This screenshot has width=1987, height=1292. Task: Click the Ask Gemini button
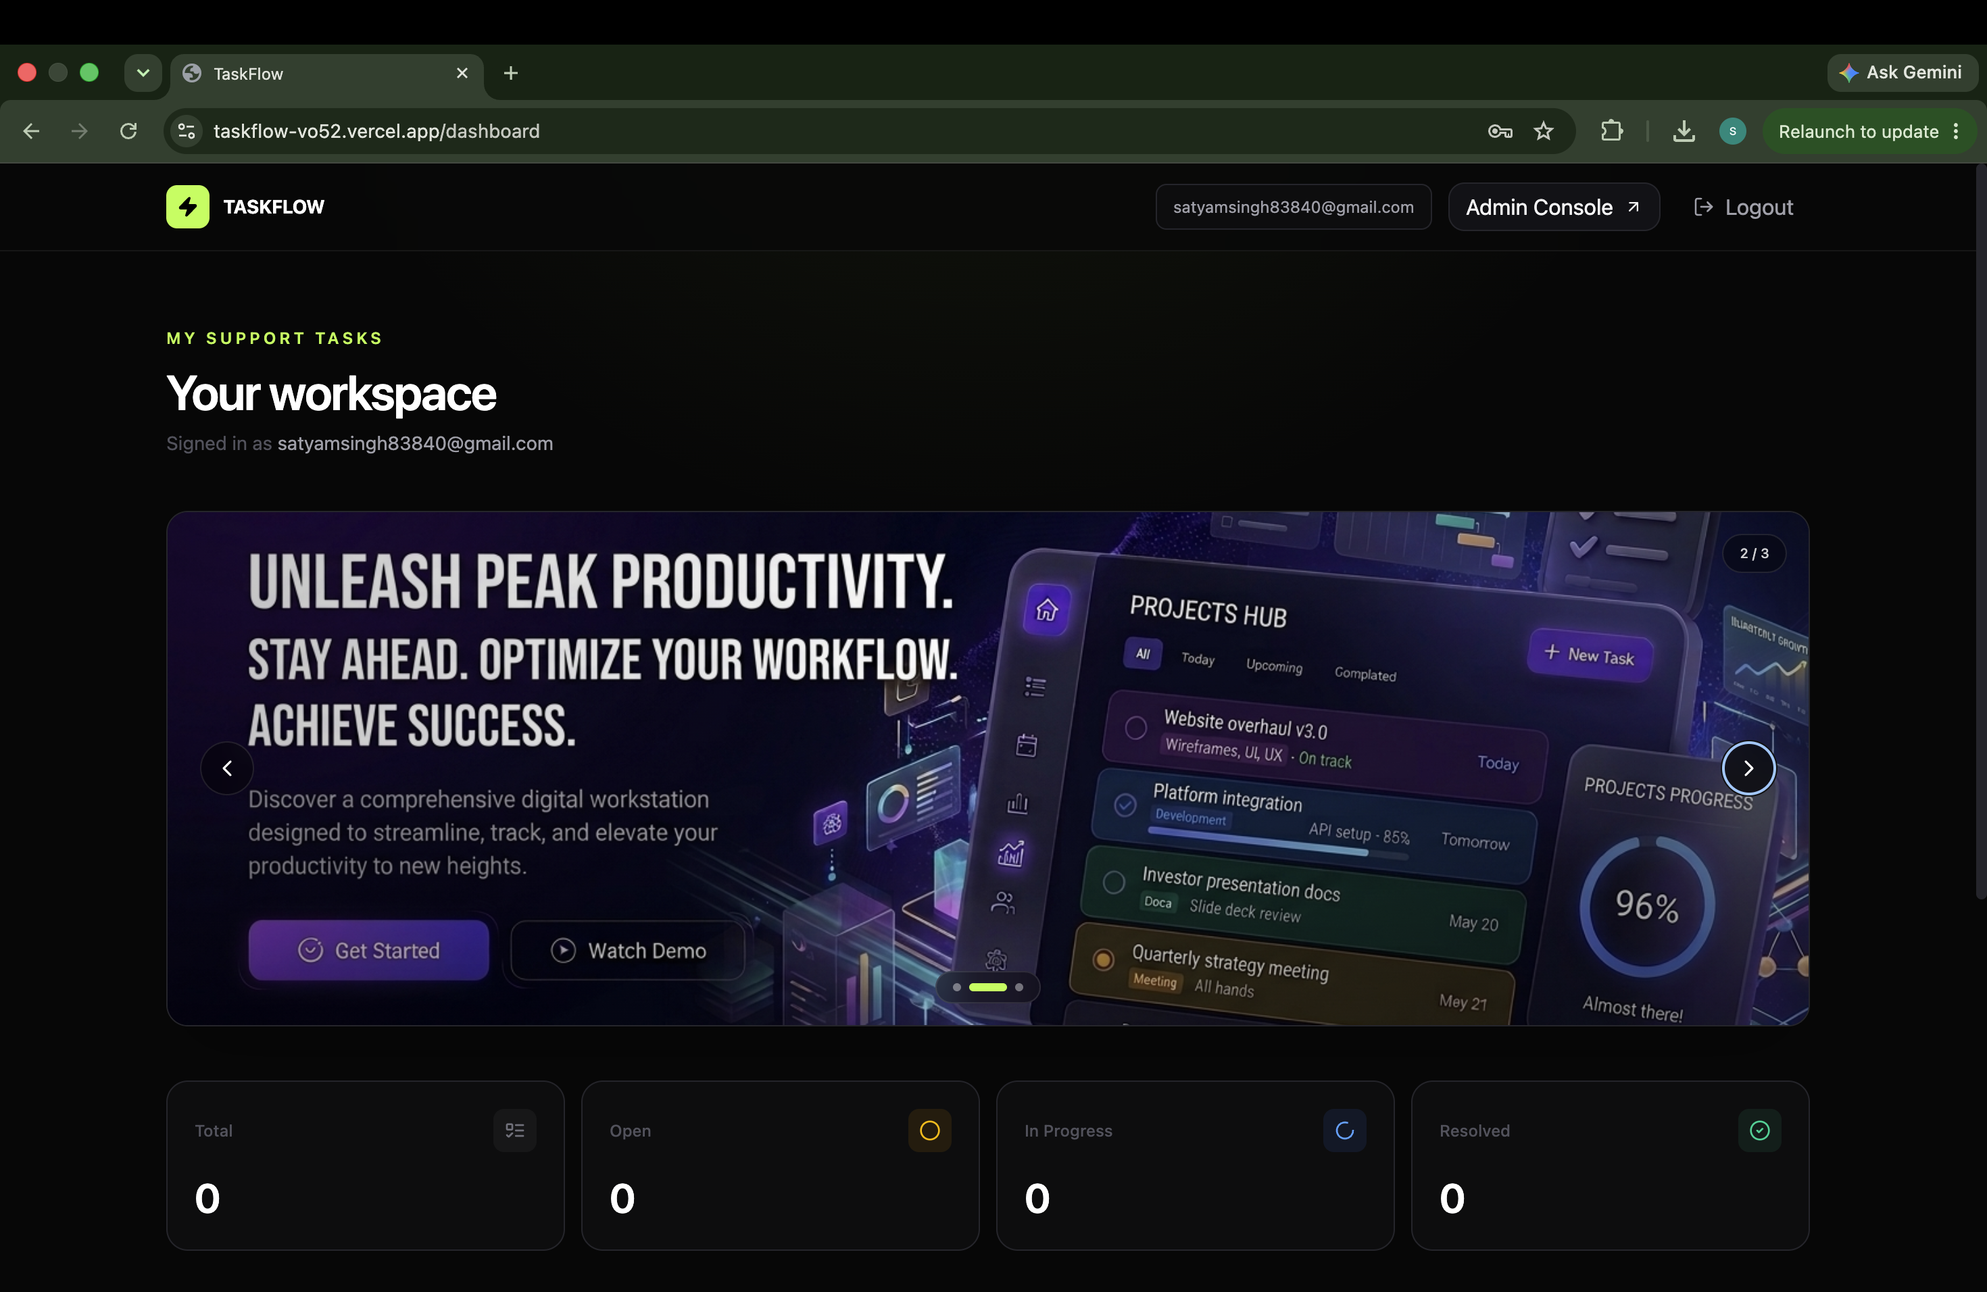pyautogui.click(x=1901, y=72)
